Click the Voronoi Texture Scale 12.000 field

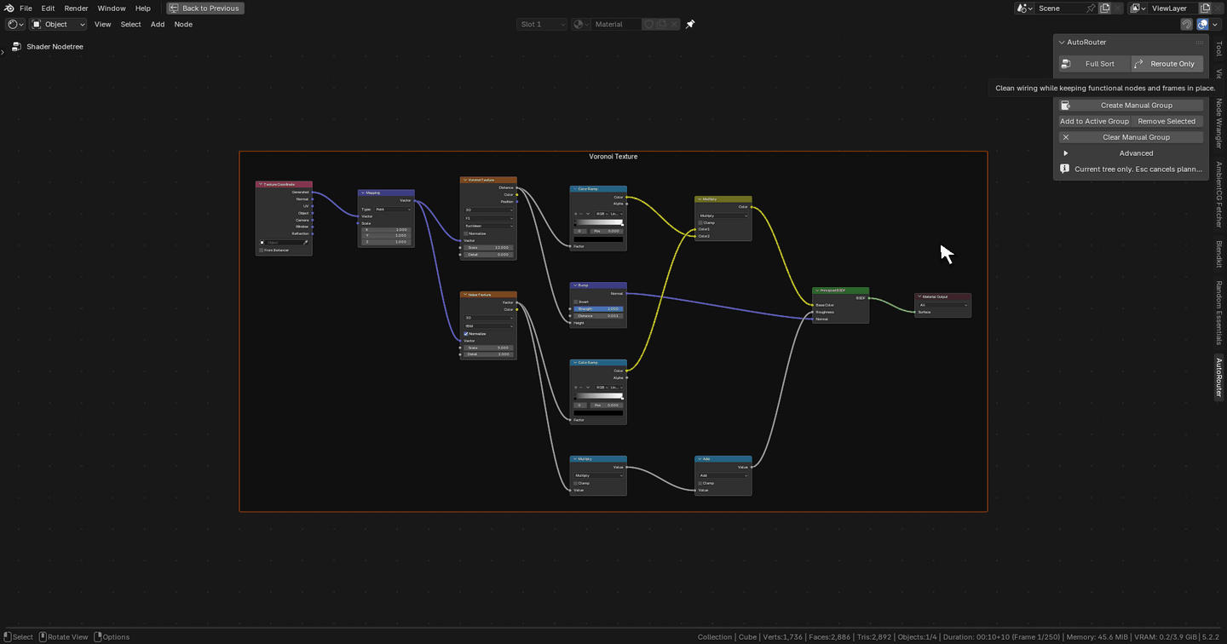point(488,247)
